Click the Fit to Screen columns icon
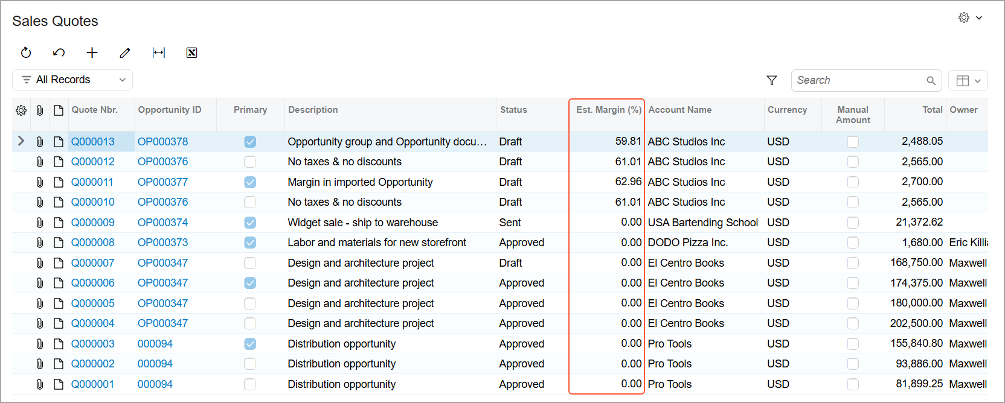1005x403 pixels. pyautogui.click(x=159, y=52)
